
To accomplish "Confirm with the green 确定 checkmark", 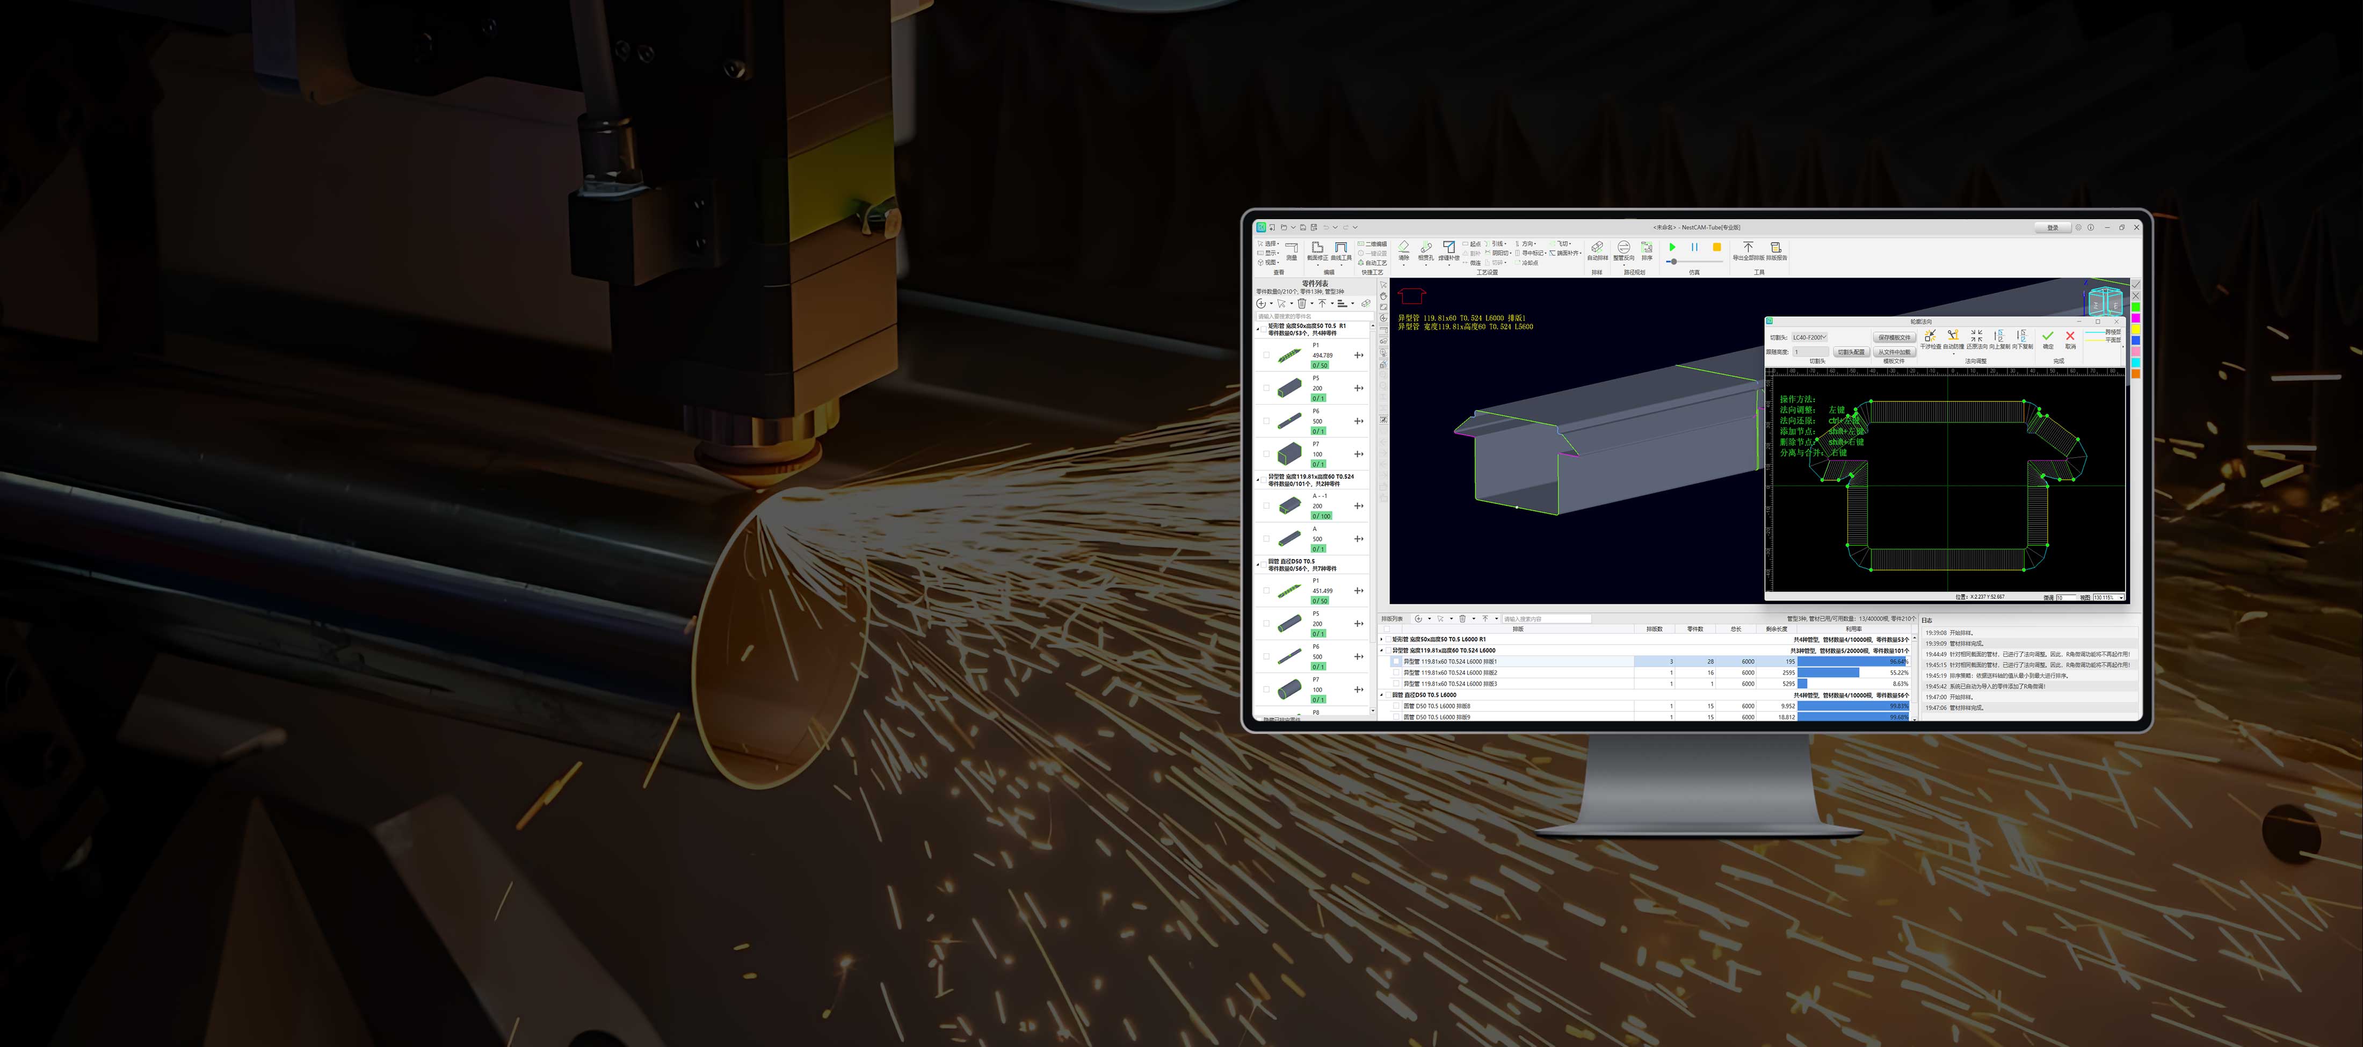I will tap(2048, 336).
